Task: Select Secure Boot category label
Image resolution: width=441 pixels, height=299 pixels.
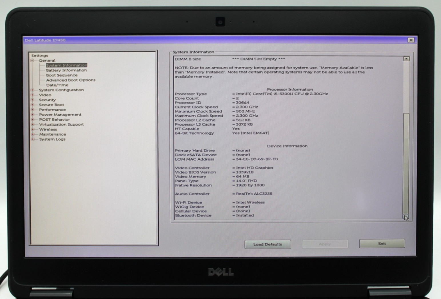Action: pyautogui.click(x=51, y=105)
